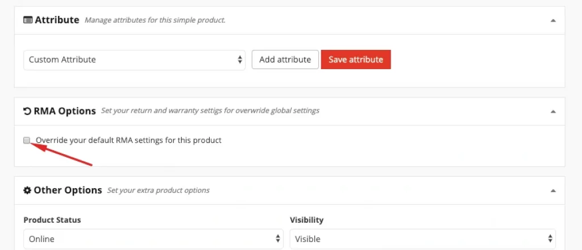Click the Add attribute button
The height and width of the screenshot is (250, 582).
(285, 60)
